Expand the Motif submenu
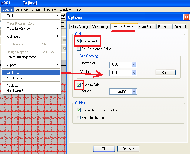This screenshot has width=190, height=154. tap(31, 16)
